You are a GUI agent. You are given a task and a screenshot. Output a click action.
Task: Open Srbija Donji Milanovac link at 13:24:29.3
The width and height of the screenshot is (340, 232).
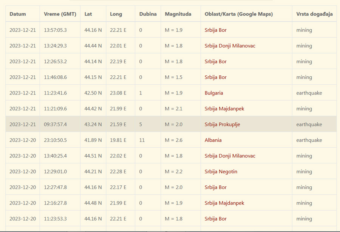[x=230, y=46]
